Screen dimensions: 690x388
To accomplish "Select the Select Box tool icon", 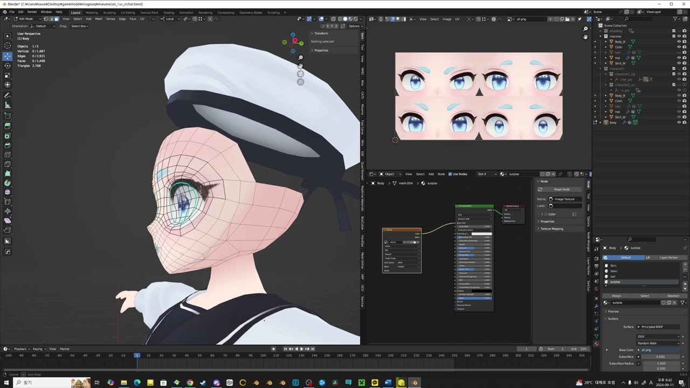I will click(x=8, y=36).
